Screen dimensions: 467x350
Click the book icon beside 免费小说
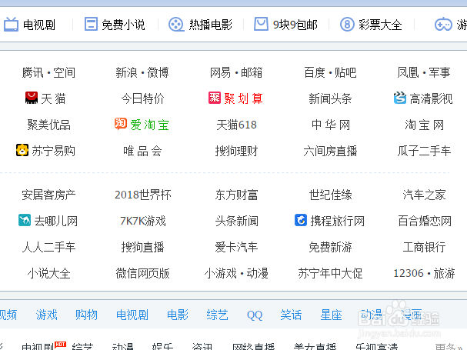click(91, 24)
